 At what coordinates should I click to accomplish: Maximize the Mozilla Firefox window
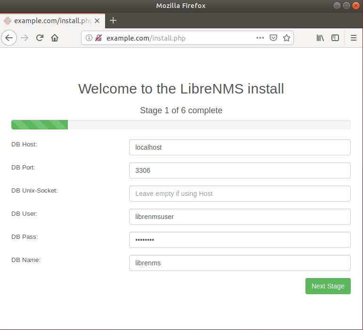point(346,6)
